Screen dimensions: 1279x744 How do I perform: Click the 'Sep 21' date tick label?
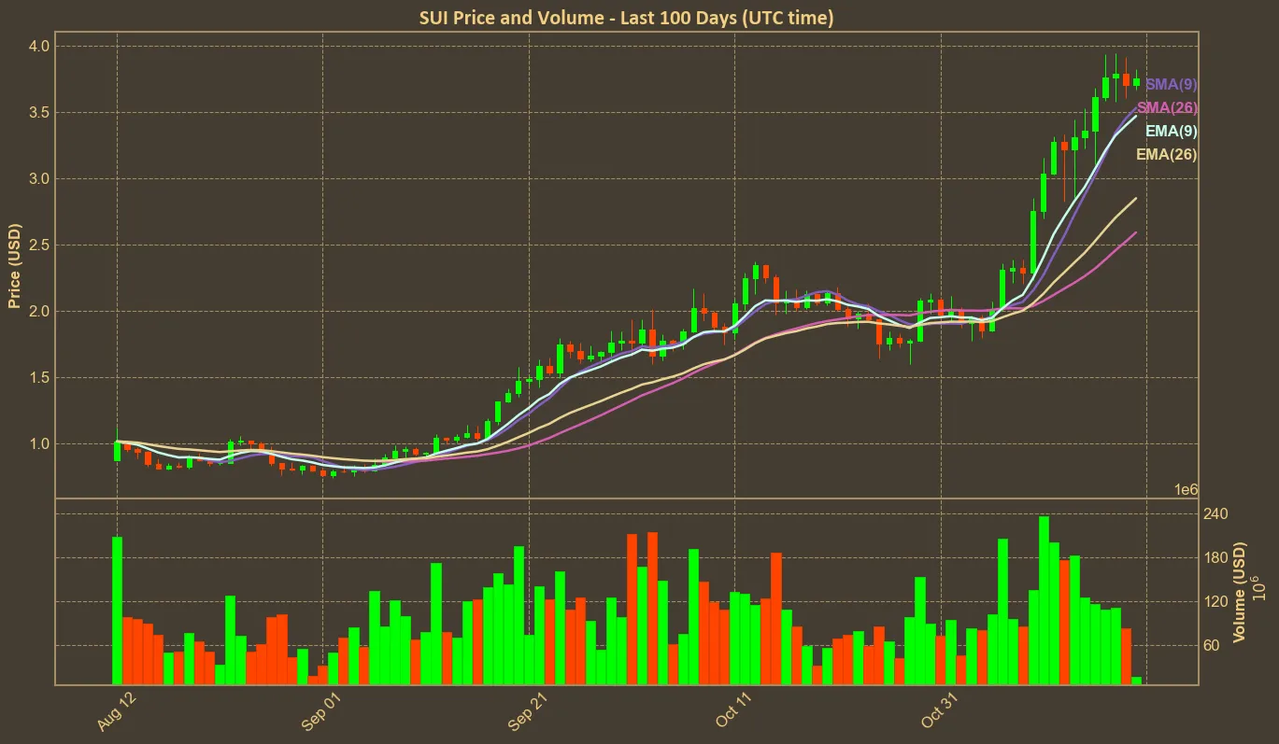[x=530, y=713]
